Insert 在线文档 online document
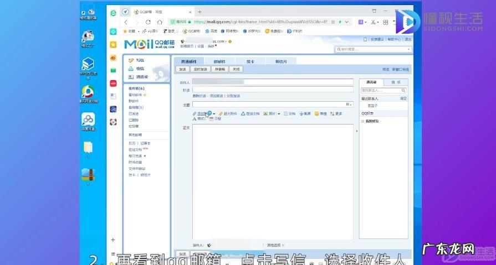 click(x=243, y=113)
